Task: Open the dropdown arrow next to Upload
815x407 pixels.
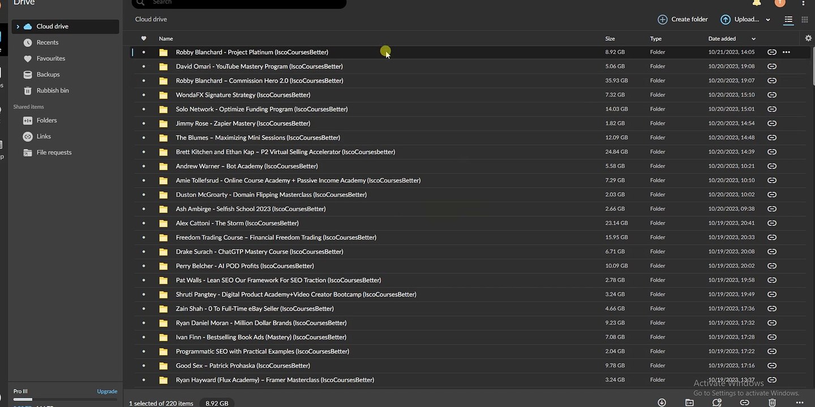Action: click(768, 20)
